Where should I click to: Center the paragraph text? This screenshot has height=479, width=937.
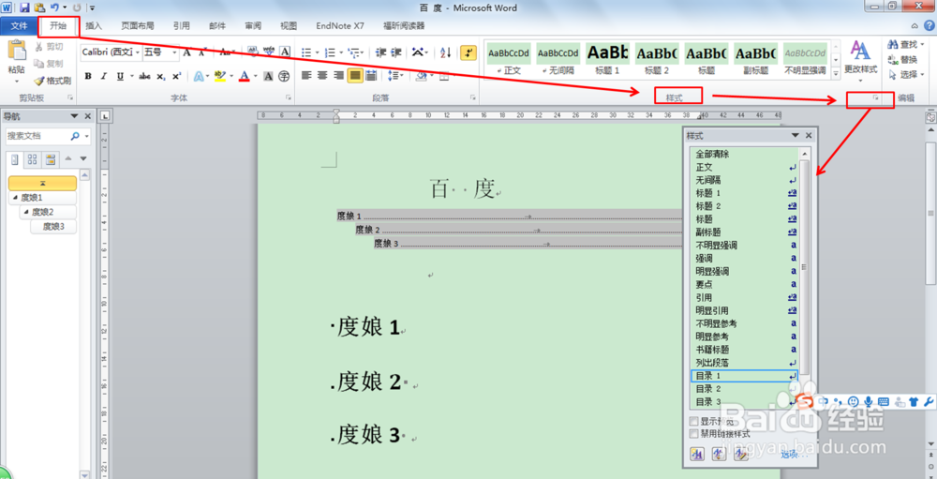point(322,76)
